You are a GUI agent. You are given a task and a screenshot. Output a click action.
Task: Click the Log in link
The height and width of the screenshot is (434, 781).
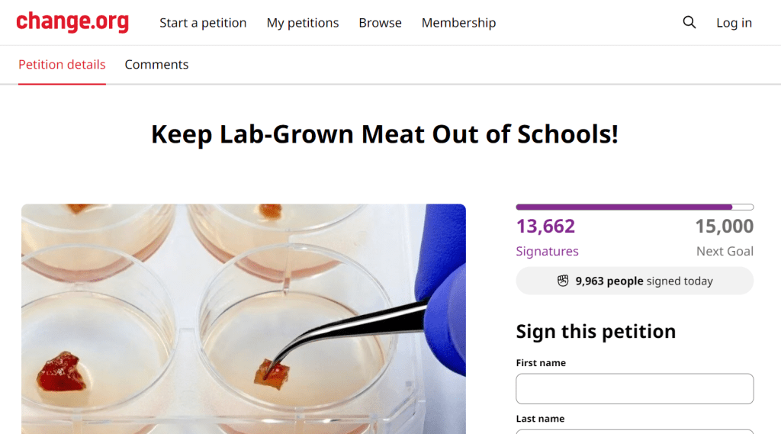(734, 23)
